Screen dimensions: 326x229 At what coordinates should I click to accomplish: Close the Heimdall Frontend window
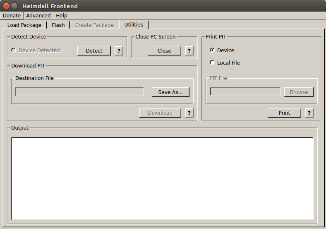[x=7, y=6]
